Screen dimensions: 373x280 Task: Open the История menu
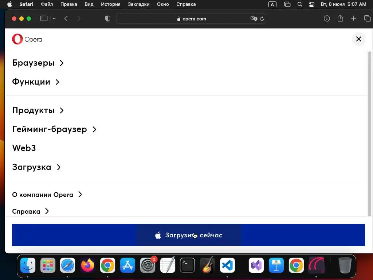click(x=111, y=4)
